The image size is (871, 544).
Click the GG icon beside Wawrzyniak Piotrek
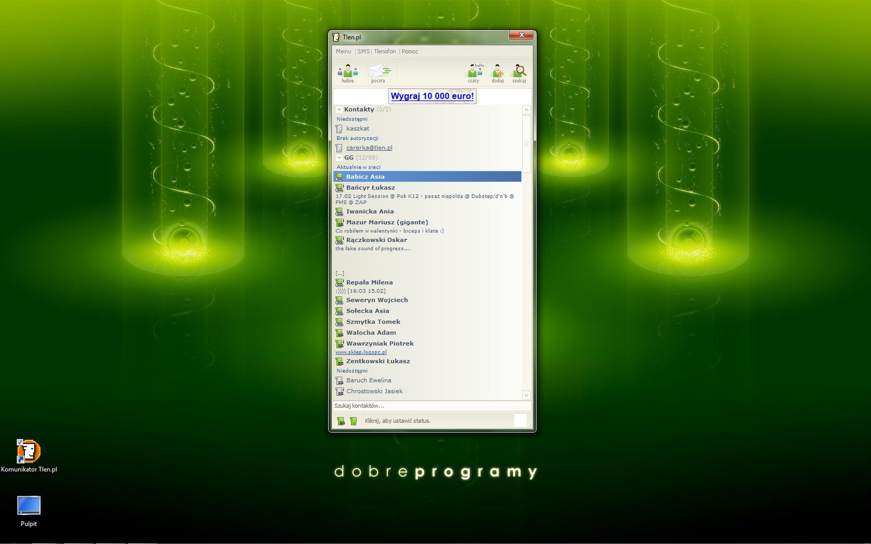click(340, 343)
